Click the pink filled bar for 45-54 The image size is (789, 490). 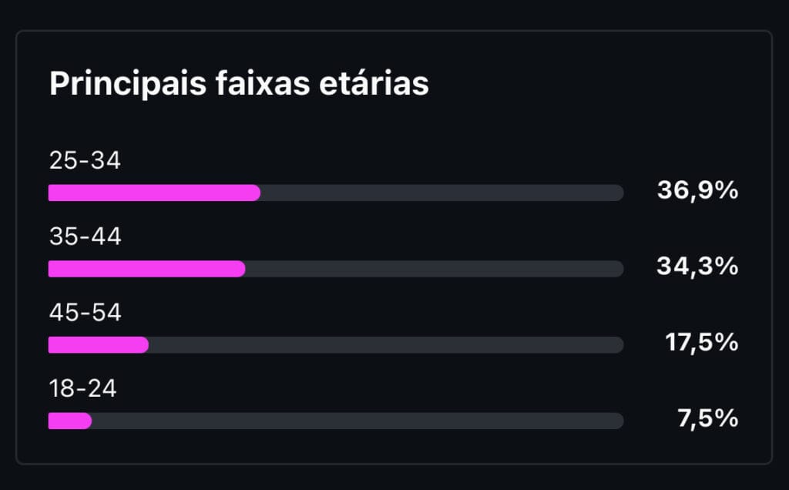tap(98, 344)
